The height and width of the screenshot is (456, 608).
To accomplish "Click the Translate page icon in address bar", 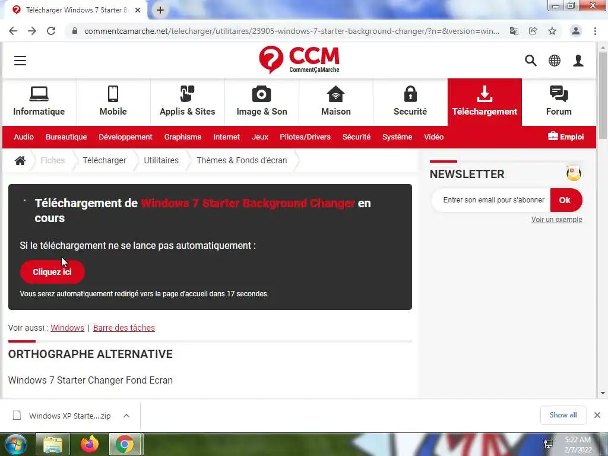I will tap(514, 31).
